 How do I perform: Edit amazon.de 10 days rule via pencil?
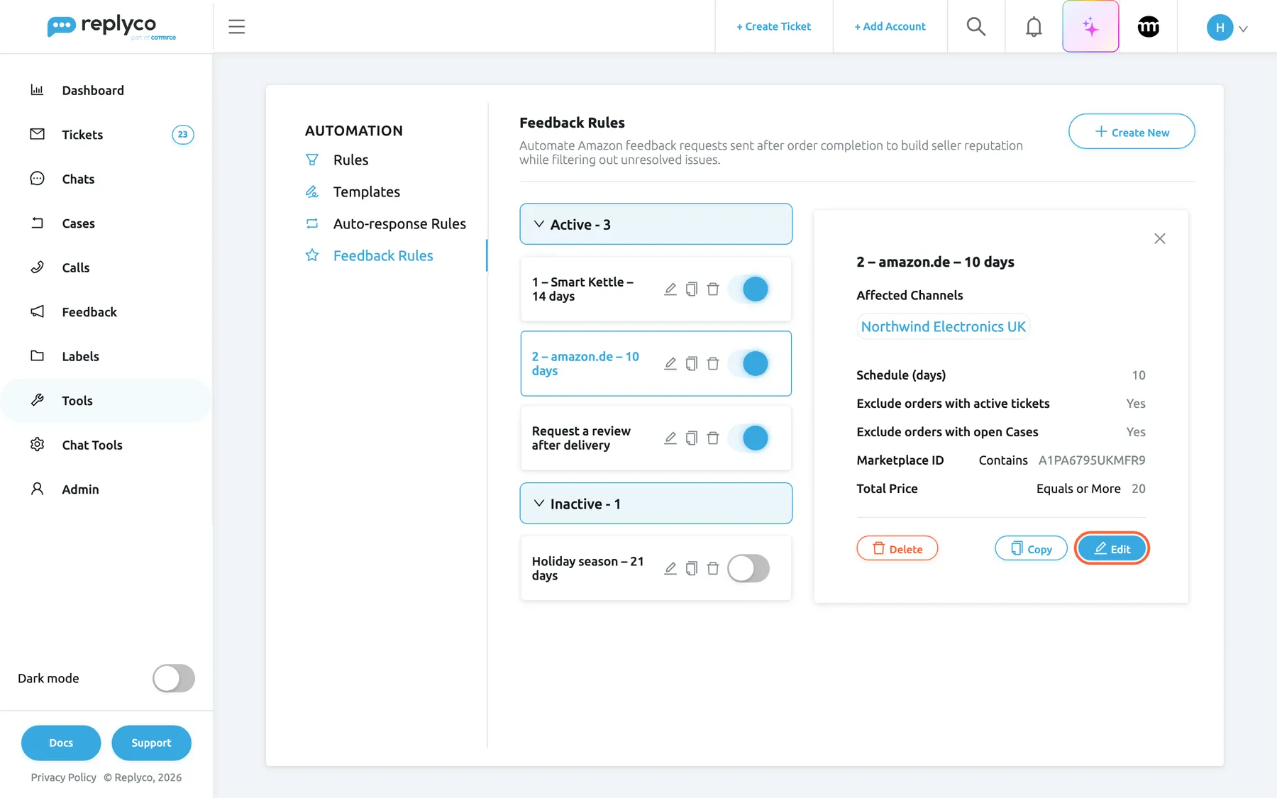pos(670,363)
